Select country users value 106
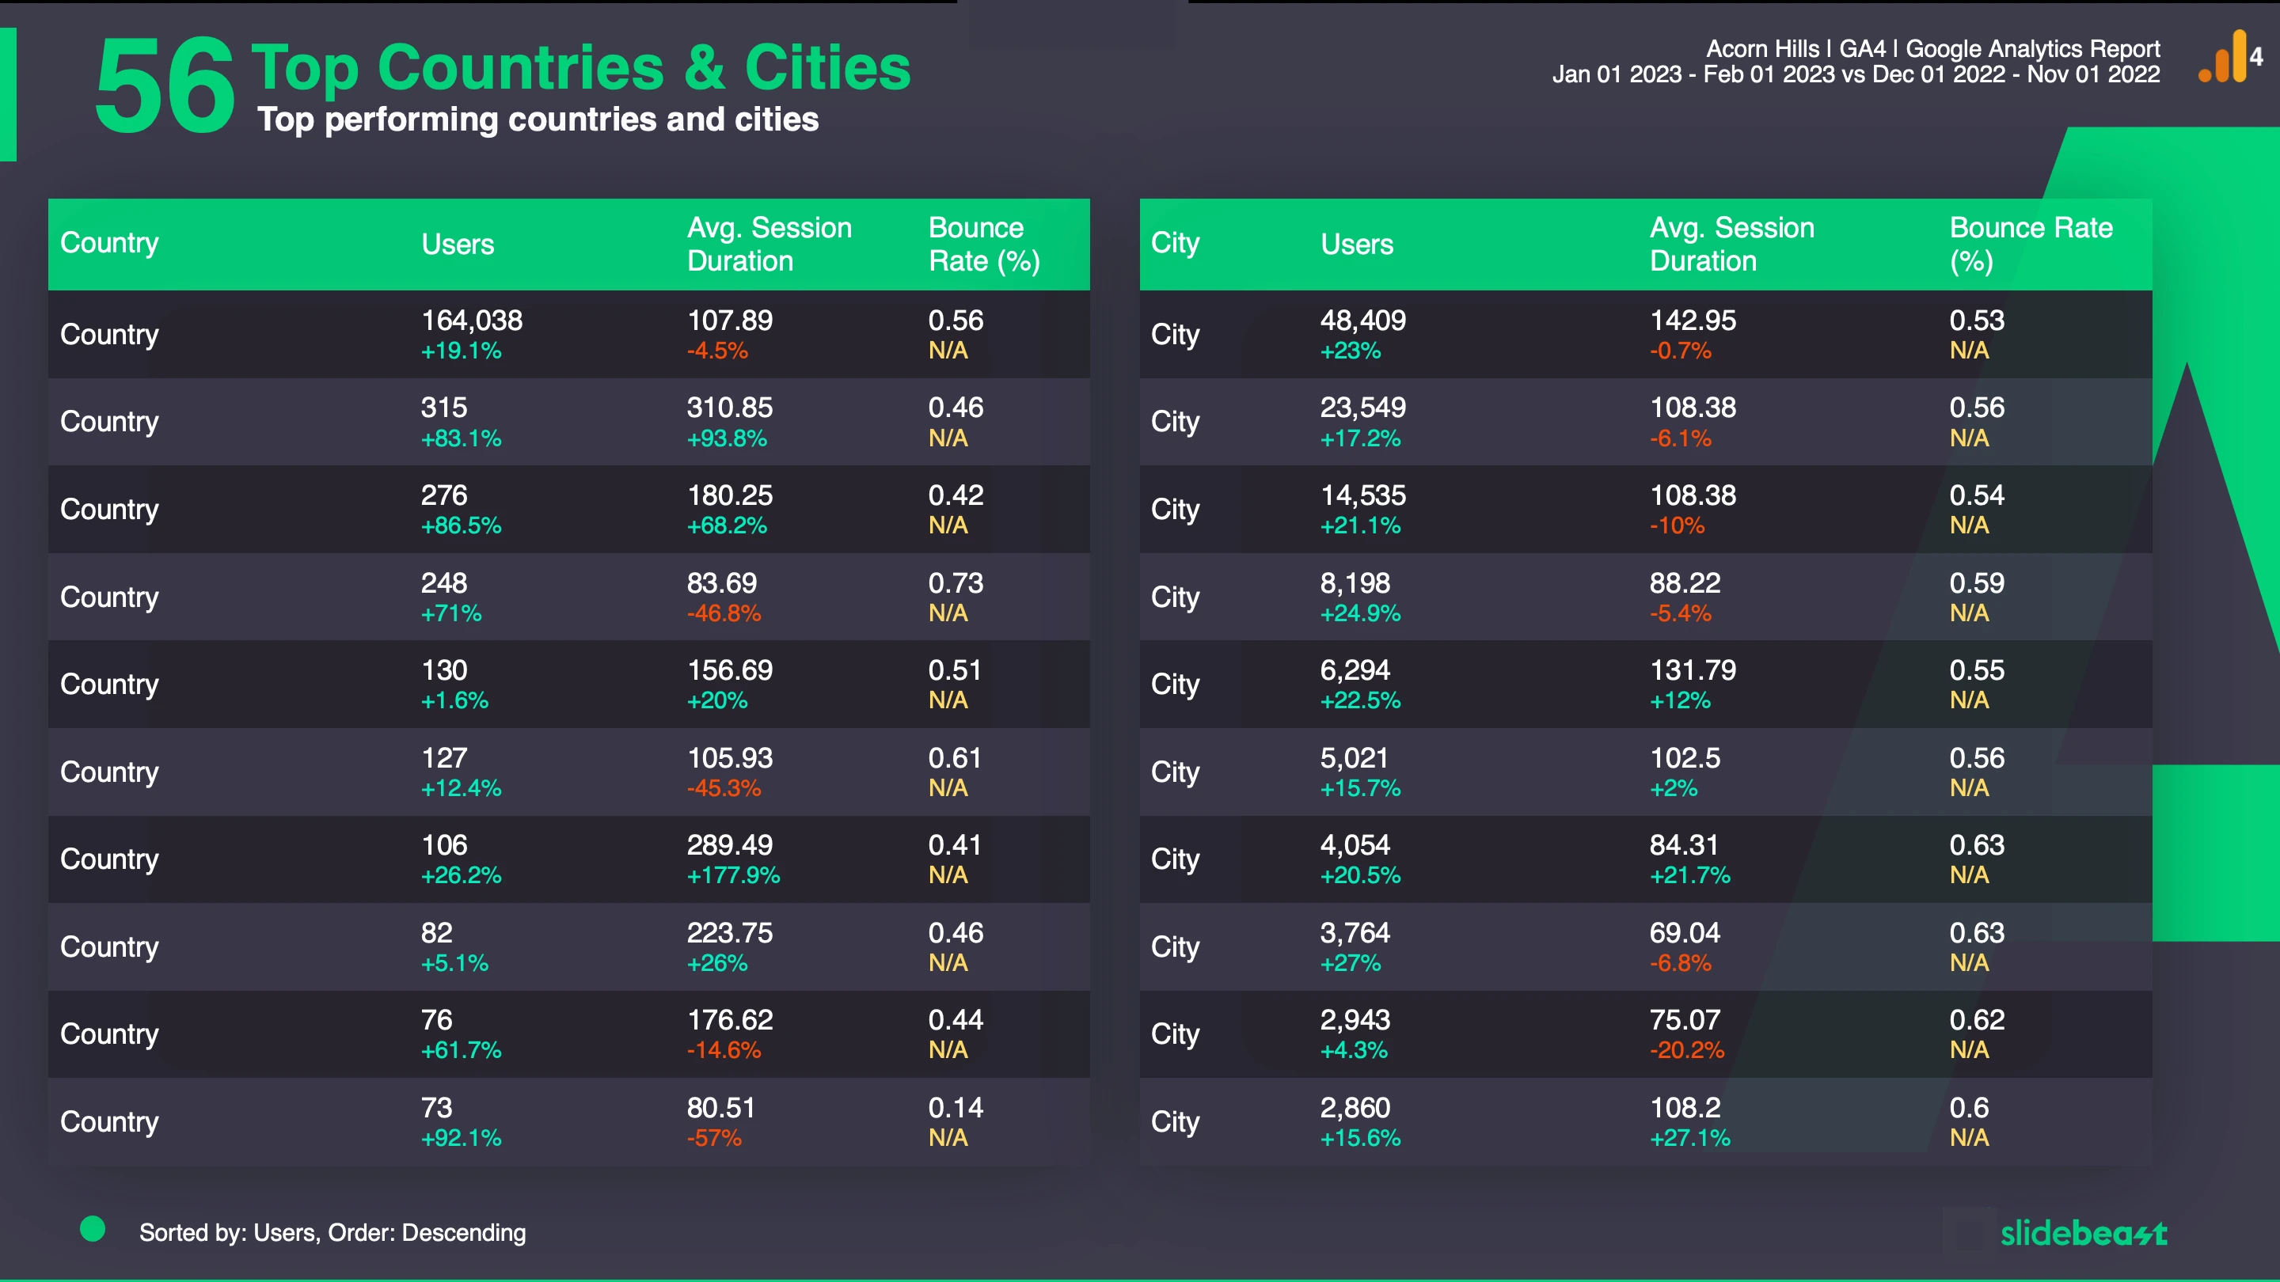 [444, 845]
